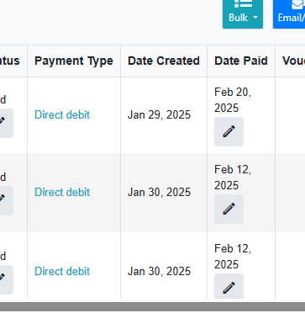This screenshot has width=305, height=313.
Task: Open Direct debit link for Jan 29
Action: coord(62,114)
